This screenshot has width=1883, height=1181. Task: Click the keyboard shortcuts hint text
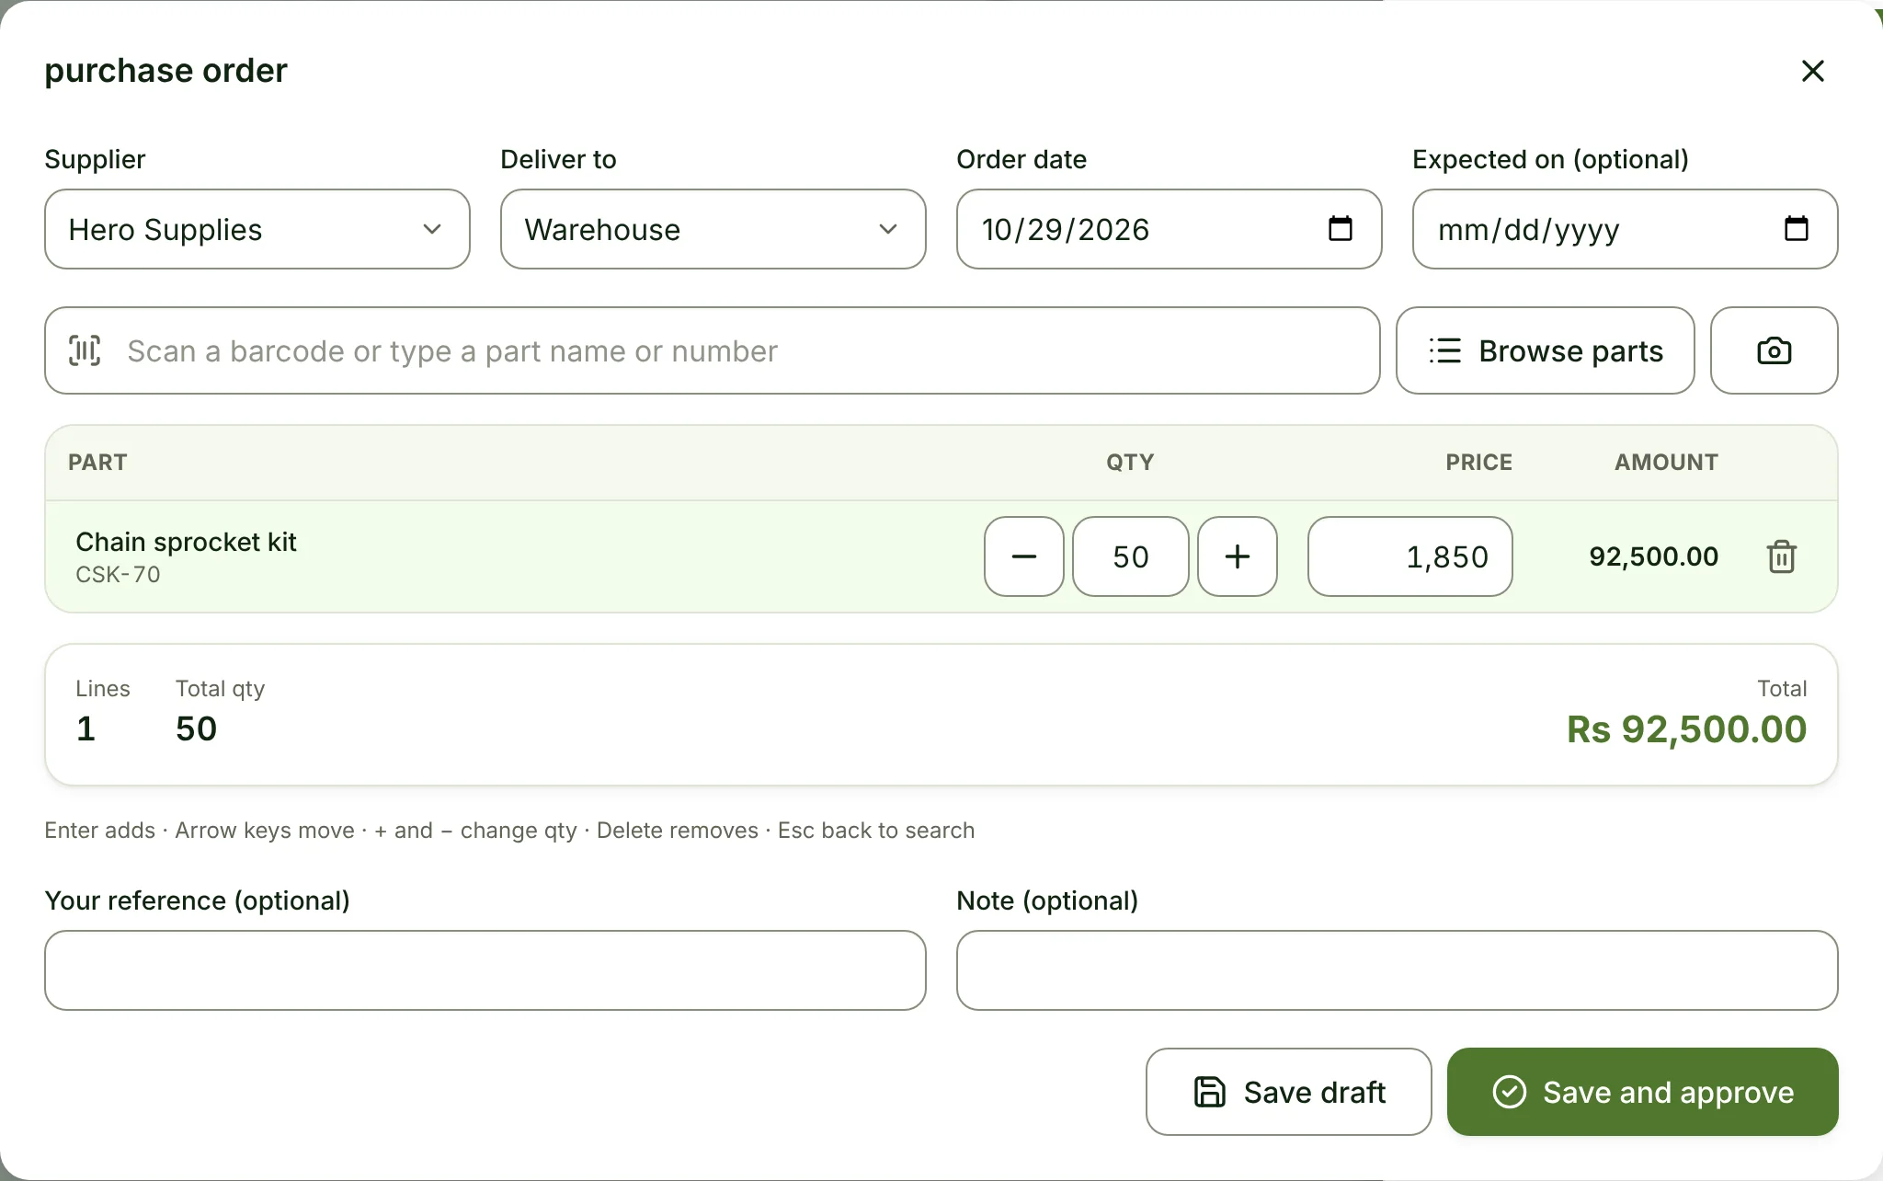click(x=509, y=831)
